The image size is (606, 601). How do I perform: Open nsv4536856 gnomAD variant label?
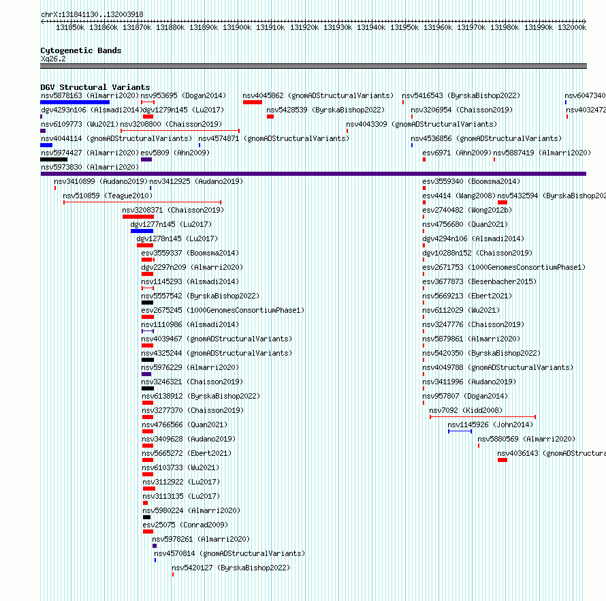[x=486, y=138]
